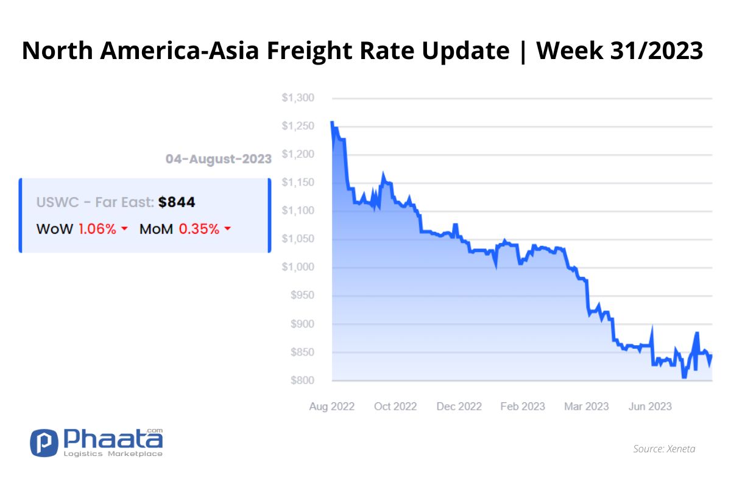Click the USWC - Far East label
Viewport: 731px width, 487px height.
[x=95, y=203]
